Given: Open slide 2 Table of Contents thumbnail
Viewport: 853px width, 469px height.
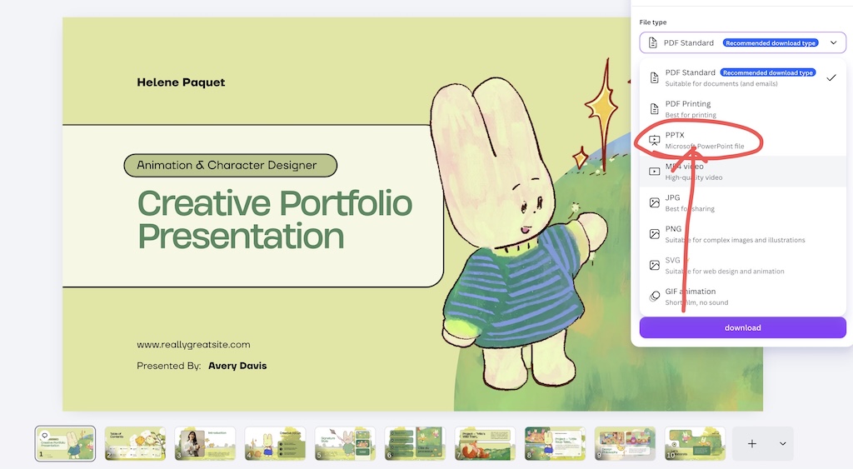Looking at the screenshot, I should [x=135, y=443].
